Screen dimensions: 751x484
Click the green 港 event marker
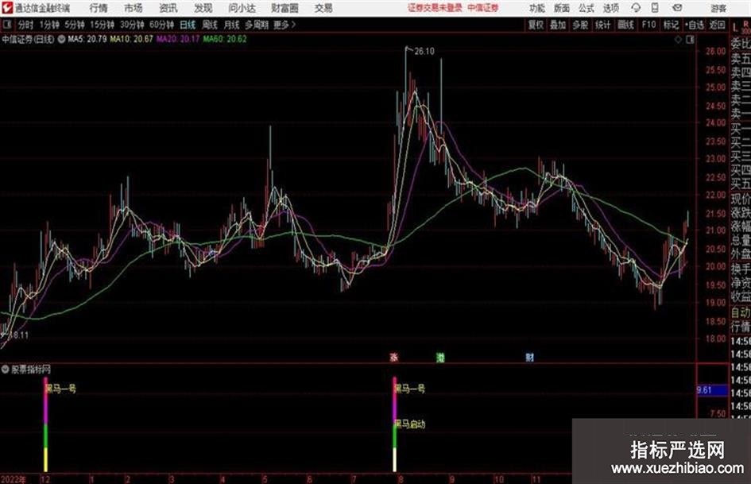(440, 357)
